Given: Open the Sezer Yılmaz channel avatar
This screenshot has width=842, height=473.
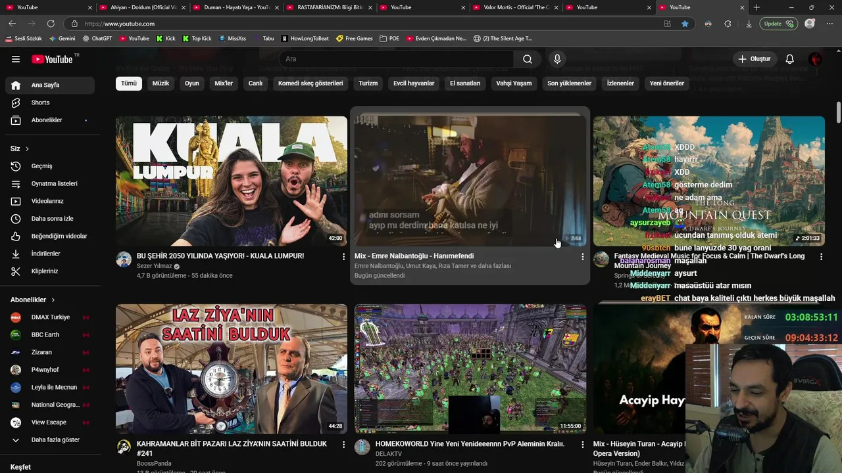Looking at the screenshot, I should coord(124,259).
